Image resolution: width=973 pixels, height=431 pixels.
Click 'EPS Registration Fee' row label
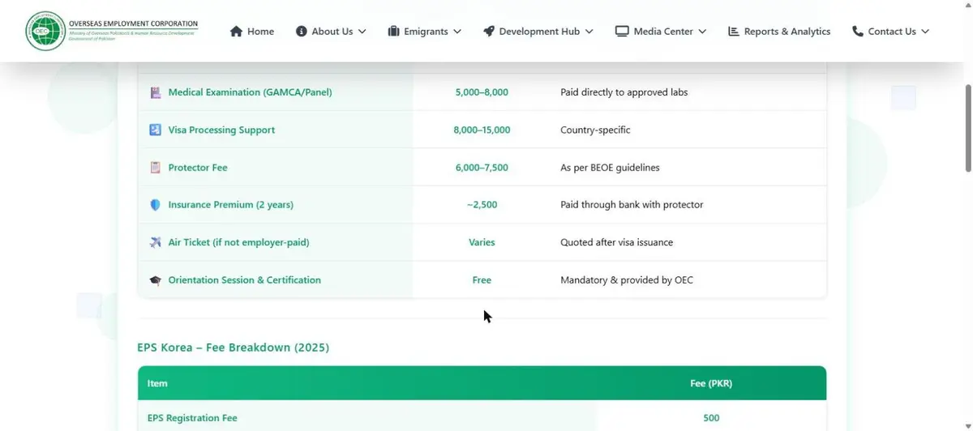(x=192, y=418)
